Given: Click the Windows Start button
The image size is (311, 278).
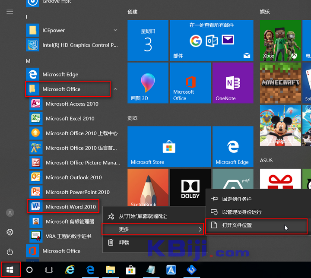Looking at the screenshot, I should pos(10,270).
